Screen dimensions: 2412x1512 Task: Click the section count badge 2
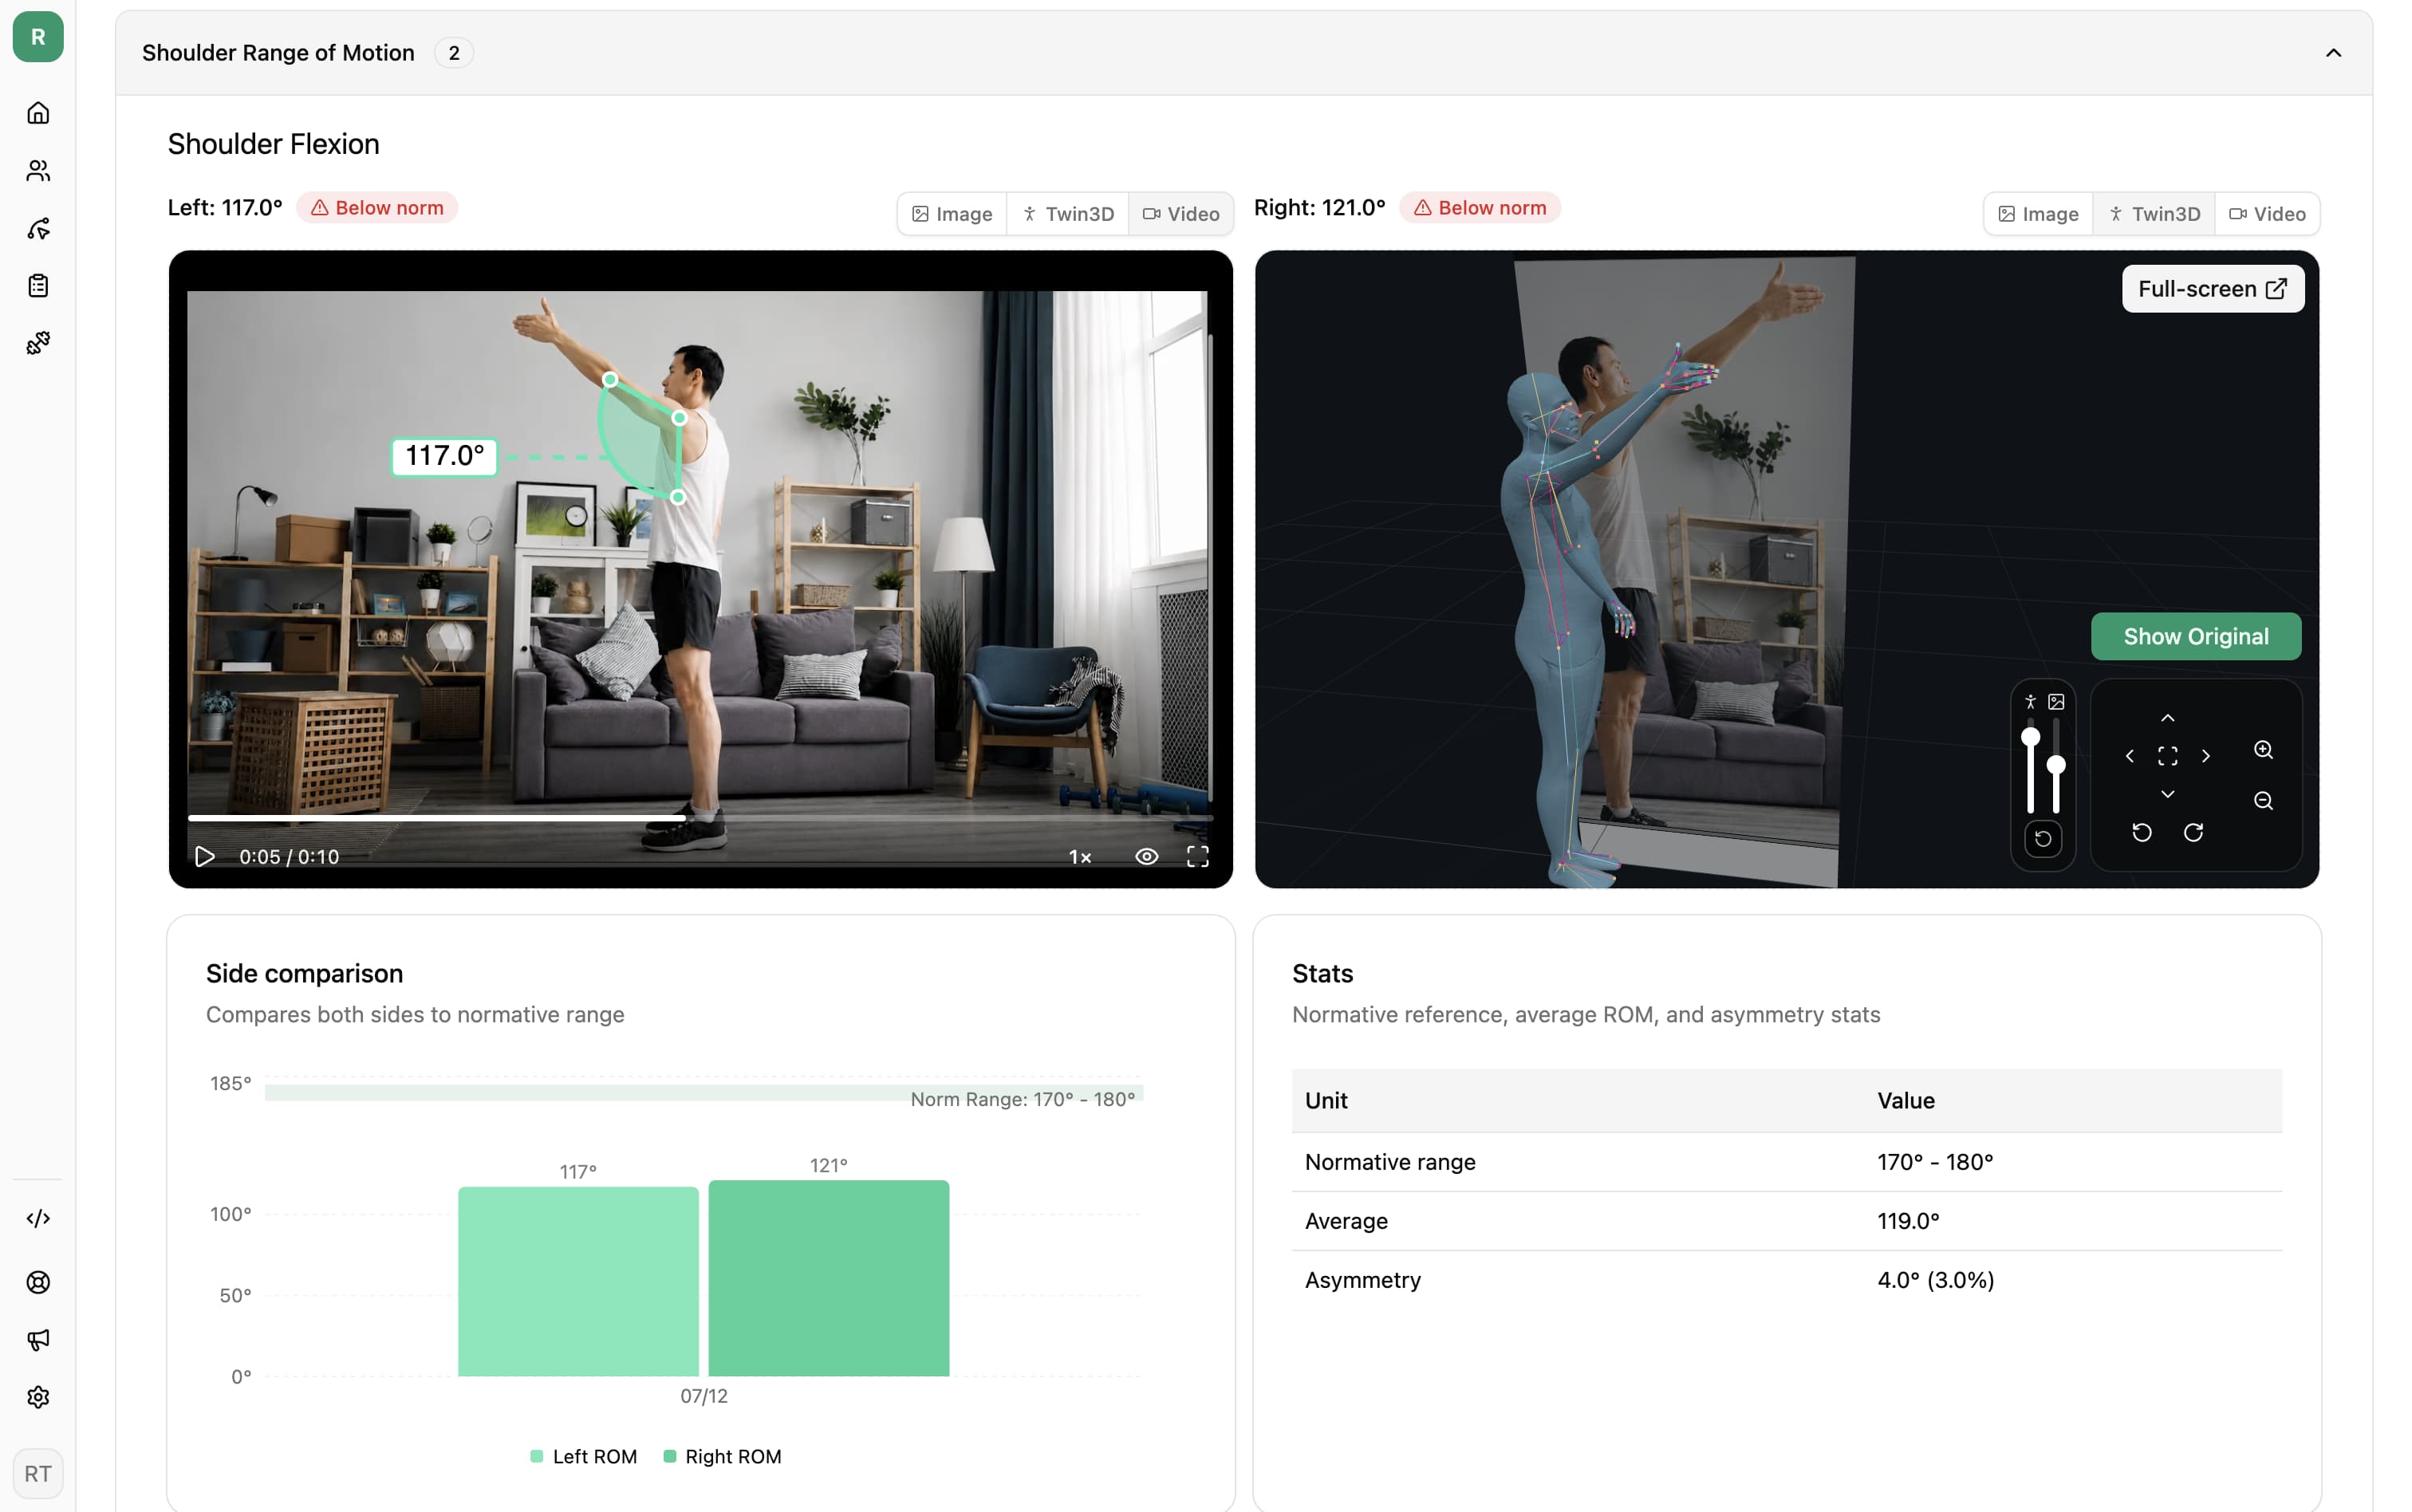tap(454, 53)
